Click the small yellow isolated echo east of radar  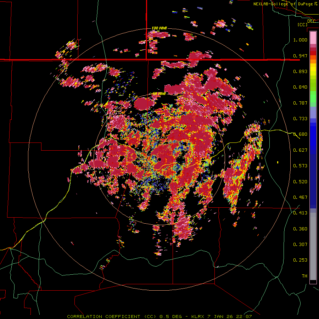278,162
